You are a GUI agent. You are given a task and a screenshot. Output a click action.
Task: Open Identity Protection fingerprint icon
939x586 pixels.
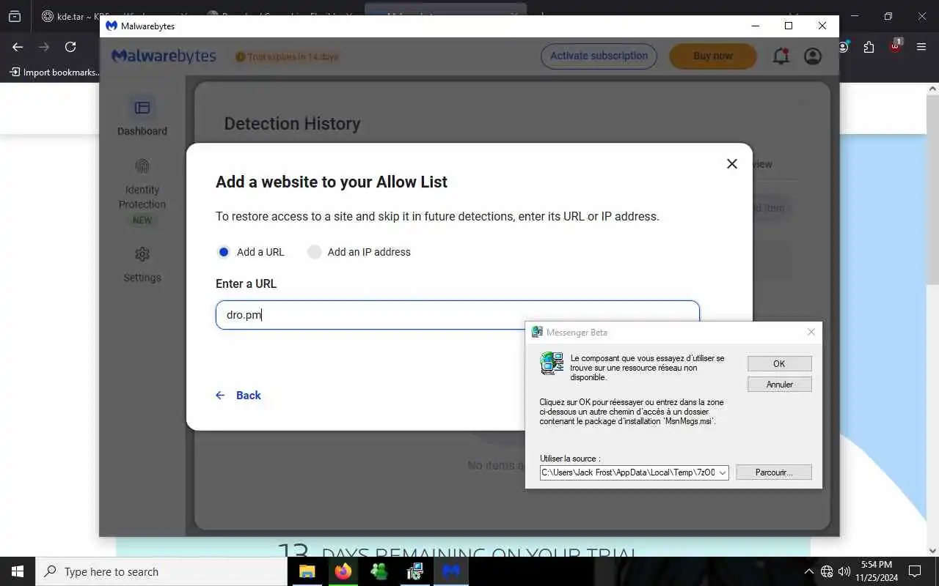coord(142,166)
